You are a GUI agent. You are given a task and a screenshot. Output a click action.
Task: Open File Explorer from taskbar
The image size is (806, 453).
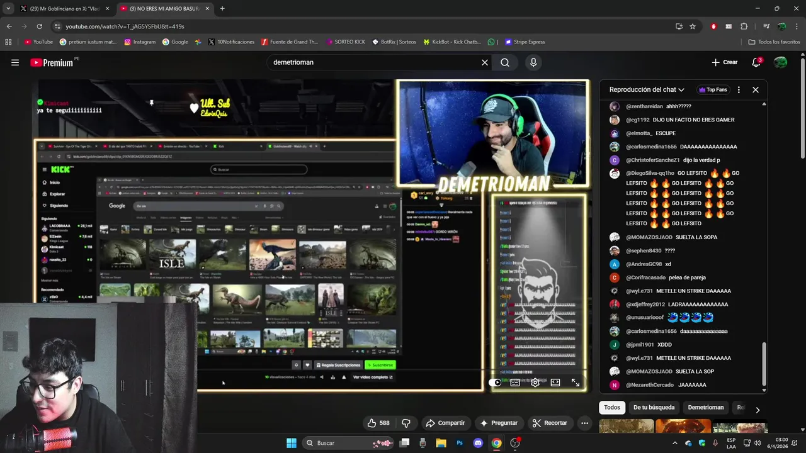(x=441, y=443)
